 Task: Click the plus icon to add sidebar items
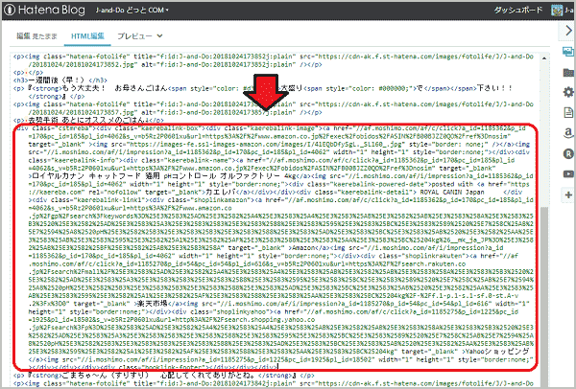pos(568,194)
